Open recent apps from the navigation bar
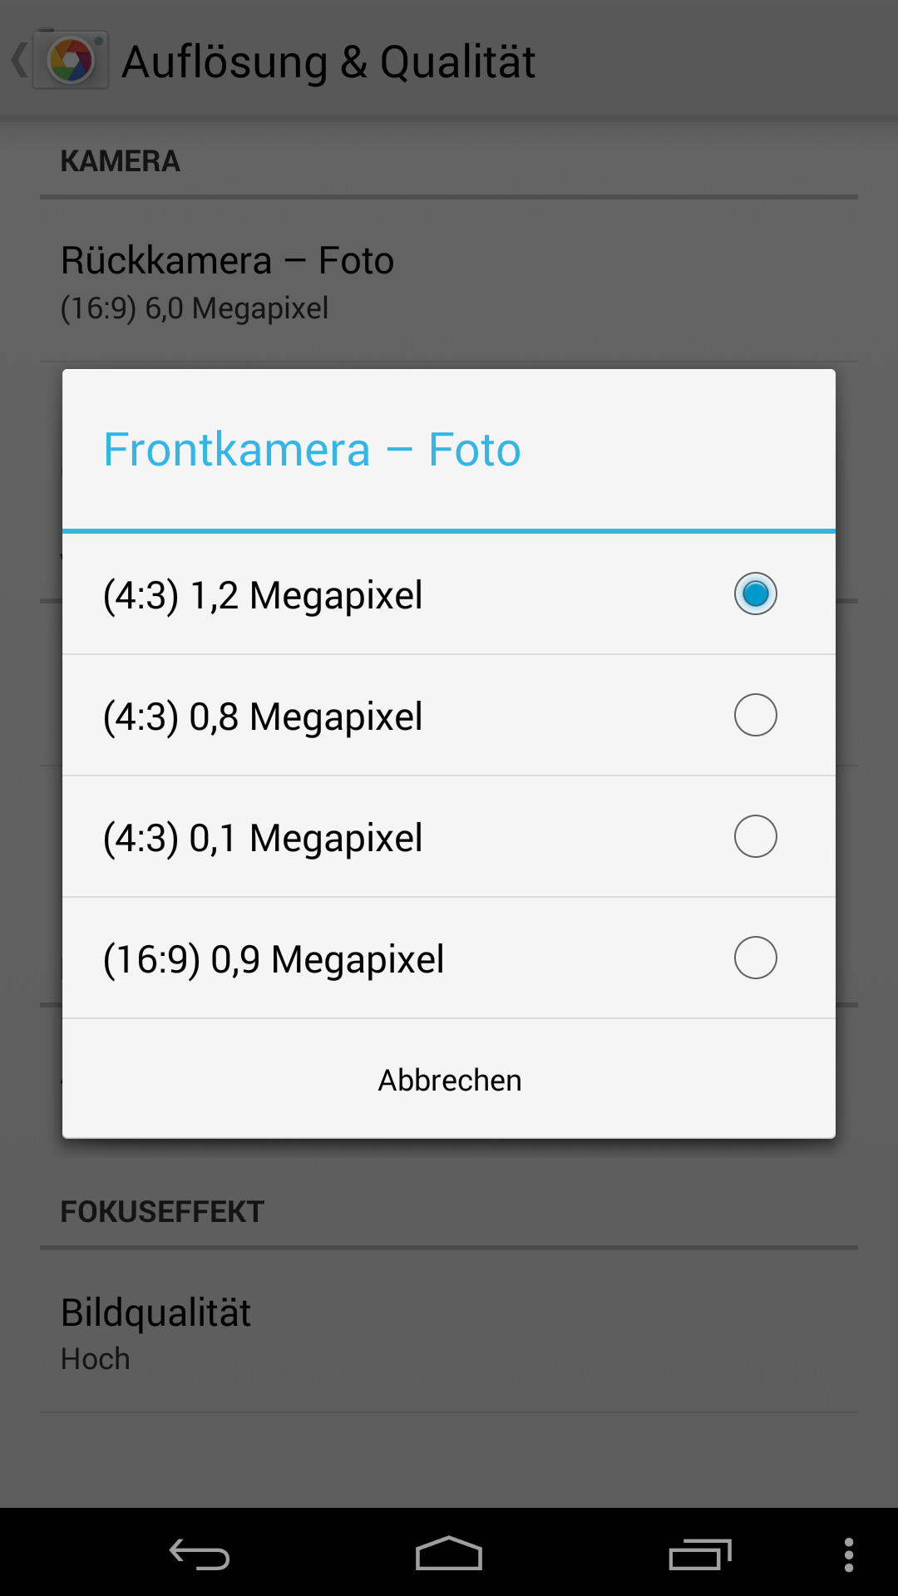Viewport: 898px width, 1596px height. [x=699, y=1554]
